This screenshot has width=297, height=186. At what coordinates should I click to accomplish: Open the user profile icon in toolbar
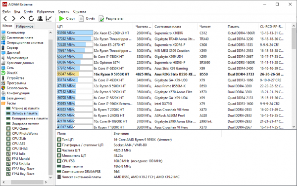[40, 19]
